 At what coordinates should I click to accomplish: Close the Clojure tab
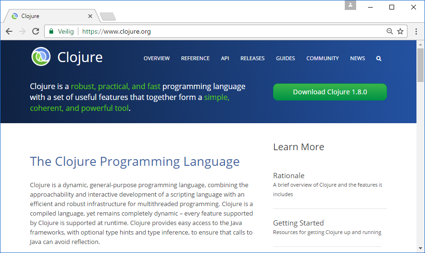[x=90, y=16]
